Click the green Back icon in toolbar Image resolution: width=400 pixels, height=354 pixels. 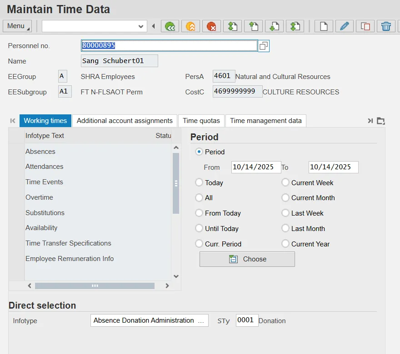point(170,26)
